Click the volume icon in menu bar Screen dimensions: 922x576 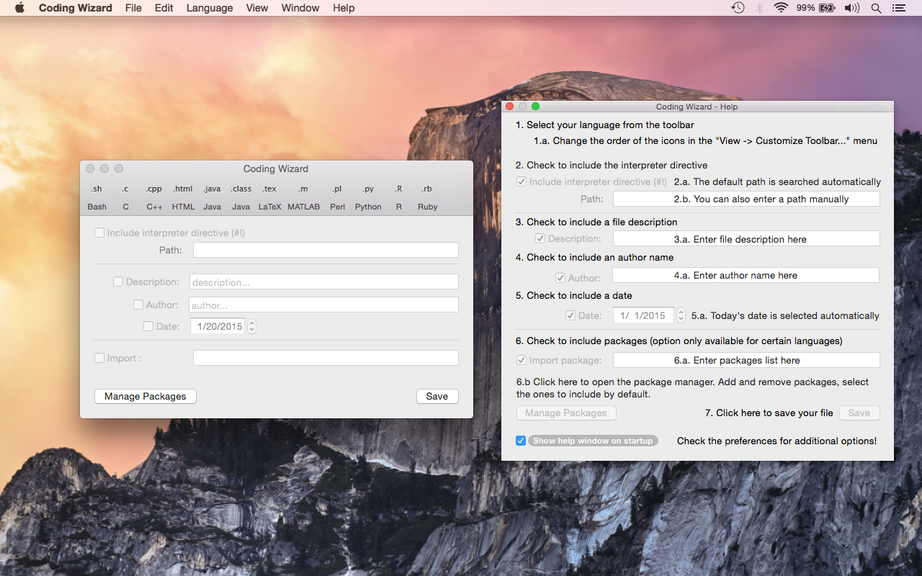click(x=851, y=8)
